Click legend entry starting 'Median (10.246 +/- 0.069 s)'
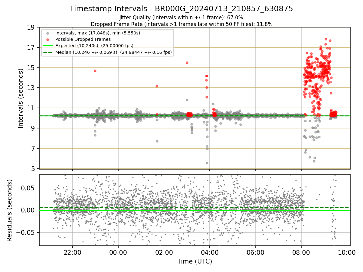The image size is (363, 272). pos(113,52)
